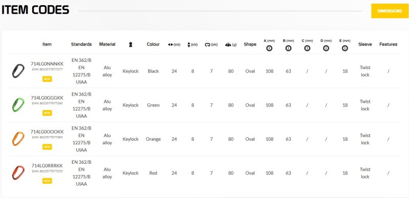Click the NEW badge under 714LG0OOOKK
The width and height of the screenshot is (409, 198).
pyautogui.click(x=47, y=147)
